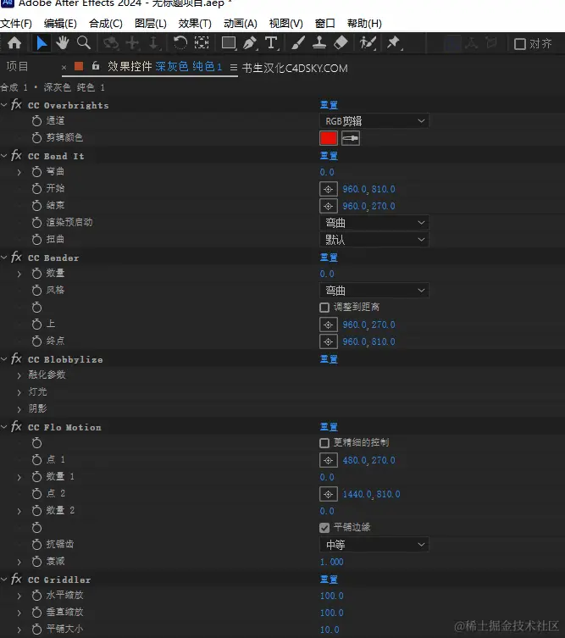This screenshot has width=565, height=638.
Task: Toggle the fx switch for CC Overbrights
Action: click(16, 104)
